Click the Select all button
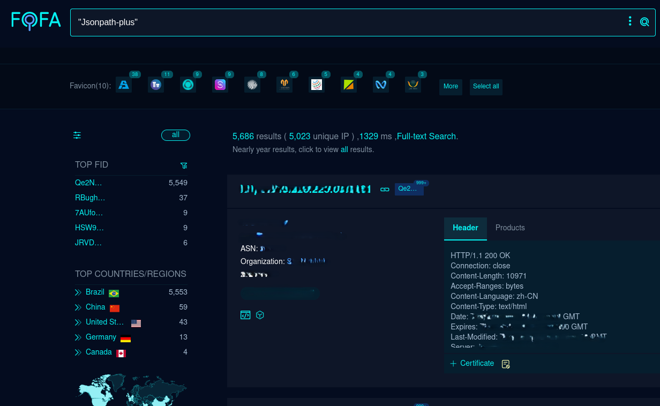Image resolution: width=660 pixels, height=406 pixels. pyautogui.click(x=486, y=87)
